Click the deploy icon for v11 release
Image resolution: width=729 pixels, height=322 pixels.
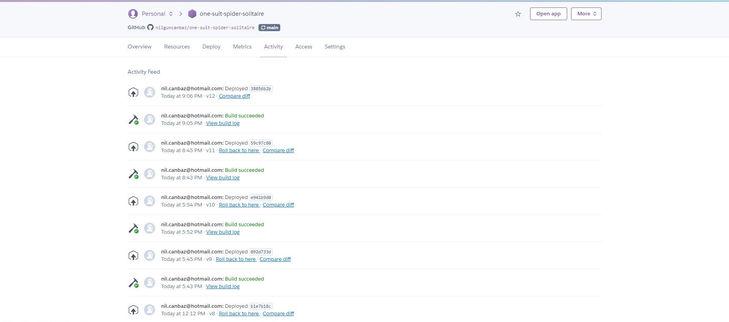click(x=133, y=147)
